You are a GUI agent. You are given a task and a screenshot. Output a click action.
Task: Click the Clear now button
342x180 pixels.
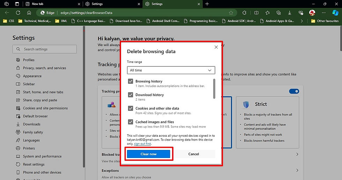[x=149, y=154]
